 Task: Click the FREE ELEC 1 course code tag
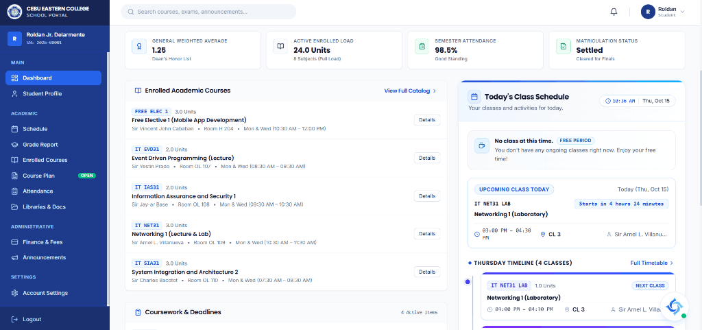pos(152,112)
